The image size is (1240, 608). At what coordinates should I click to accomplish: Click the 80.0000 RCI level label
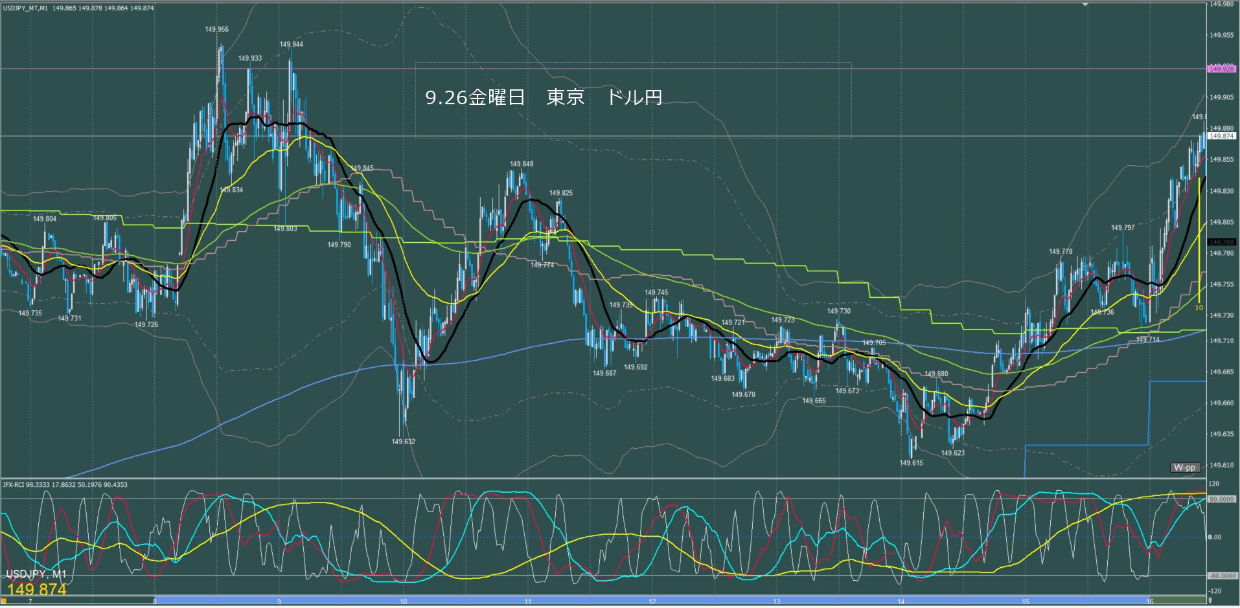click(x=1221, y=499)
